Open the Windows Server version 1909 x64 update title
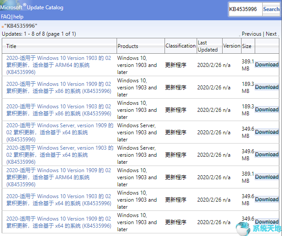282x236 pixels. pos(60,133)
